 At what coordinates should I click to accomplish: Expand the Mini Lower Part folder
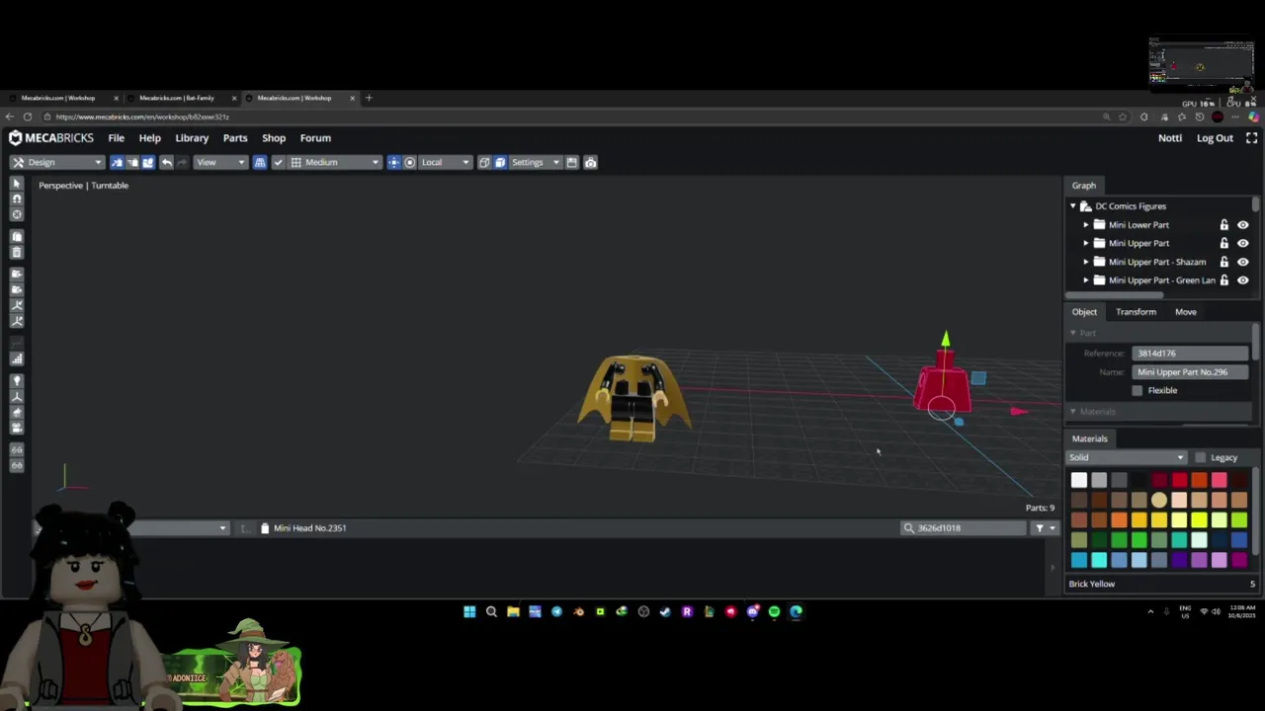point(1085,225)
